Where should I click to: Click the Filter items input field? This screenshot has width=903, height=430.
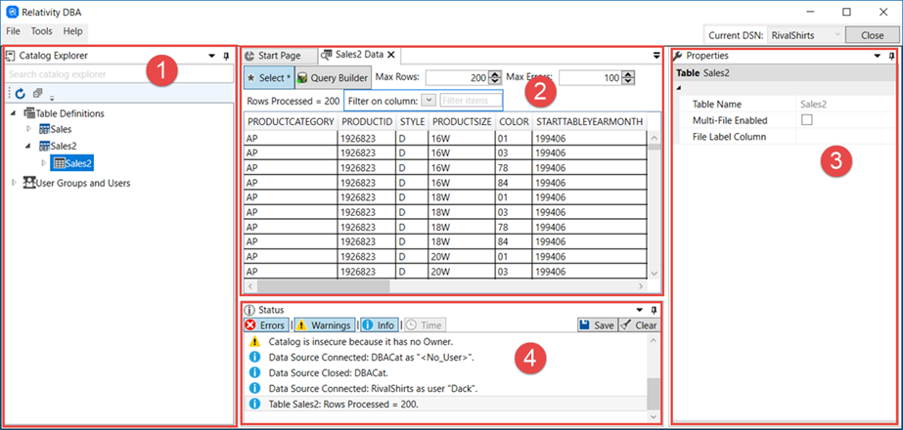pos(471,101)
